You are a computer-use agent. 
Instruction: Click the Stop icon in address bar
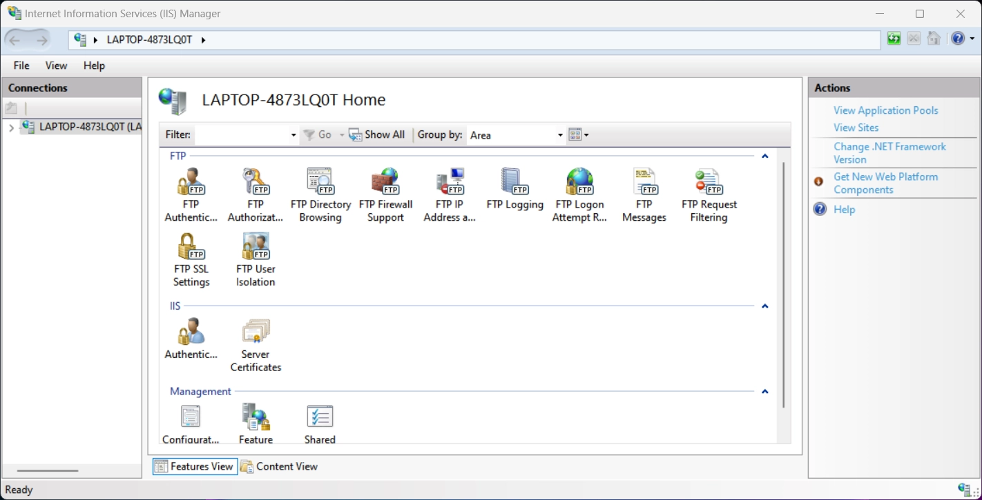(x=914, y=39)
